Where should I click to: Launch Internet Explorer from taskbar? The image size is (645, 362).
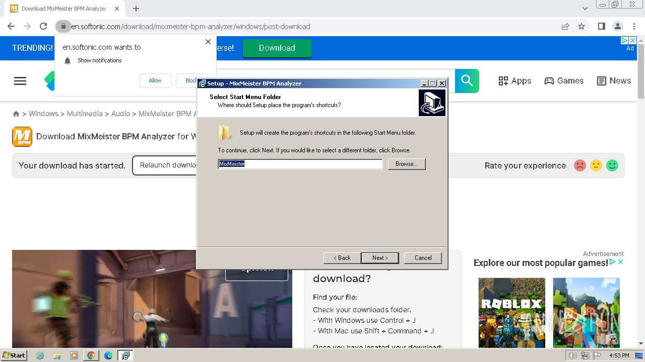(x=40, y=355)
